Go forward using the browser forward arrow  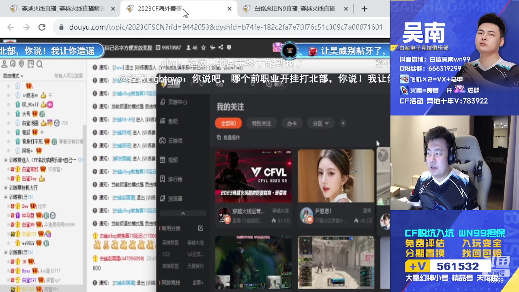pyautogui.click(x=26, y=27)
